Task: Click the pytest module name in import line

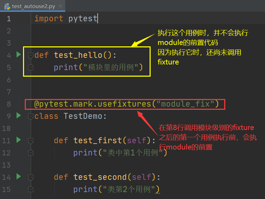Action: (x=83, y=18)
